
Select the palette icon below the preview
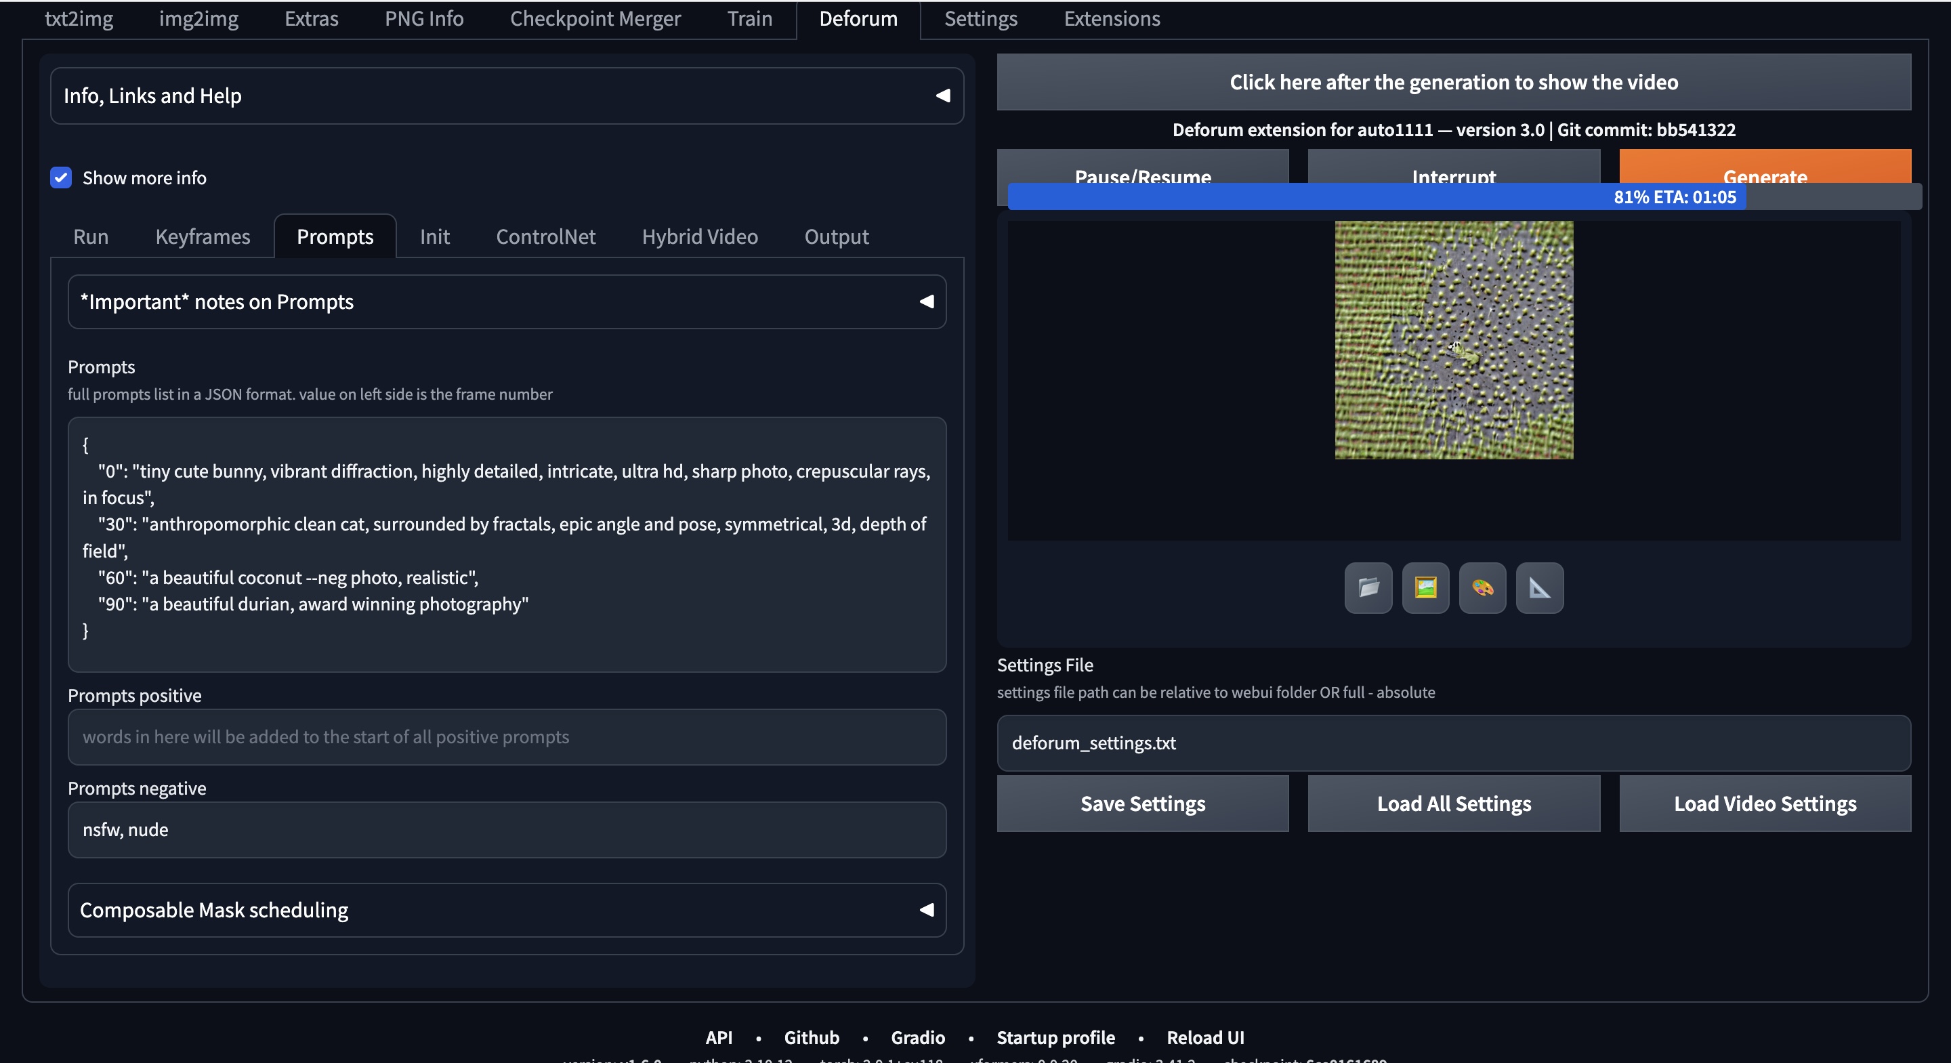point(1482,588)
